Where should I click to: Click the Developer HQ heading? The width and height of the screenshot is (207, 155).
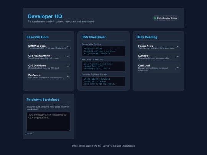[45, 16]
